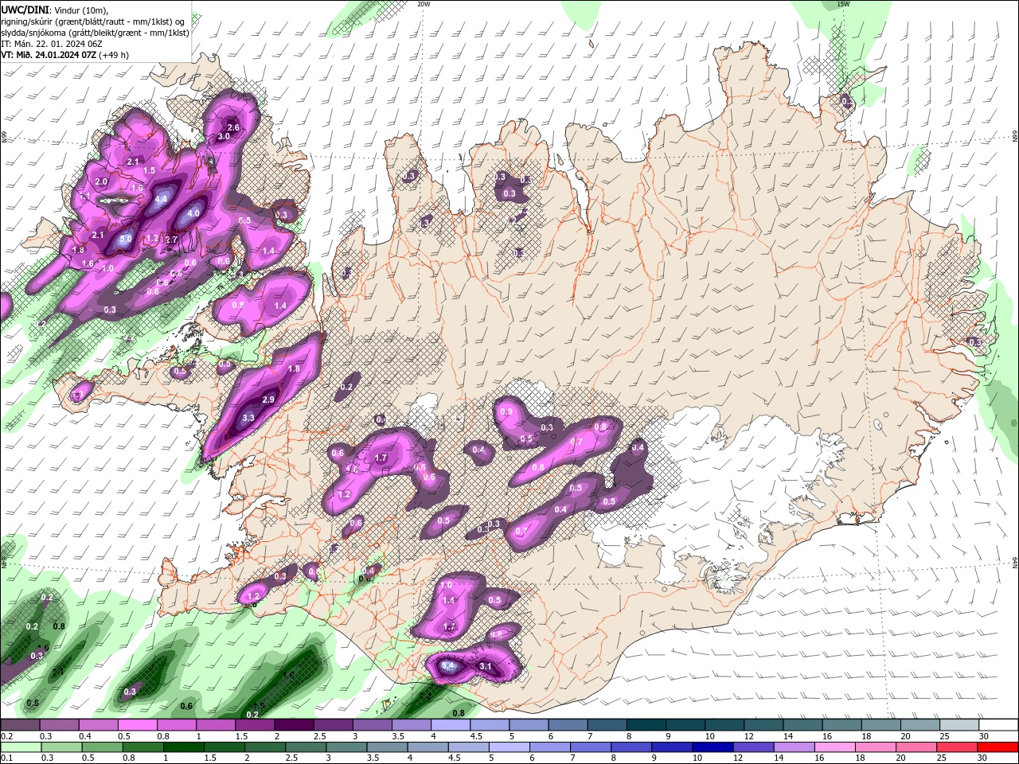Click the 'slydda/snjókoma' header line
The image size is (1019, 764).
[95, 33]
